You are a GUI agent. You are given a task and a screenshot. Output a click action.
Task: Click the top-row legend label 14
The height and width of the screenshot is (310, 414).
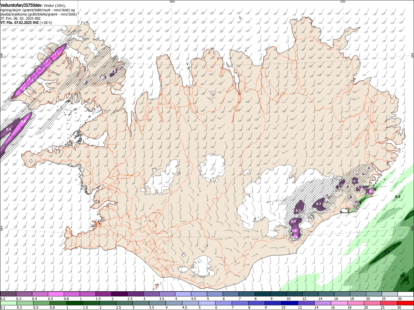[320, 299]
